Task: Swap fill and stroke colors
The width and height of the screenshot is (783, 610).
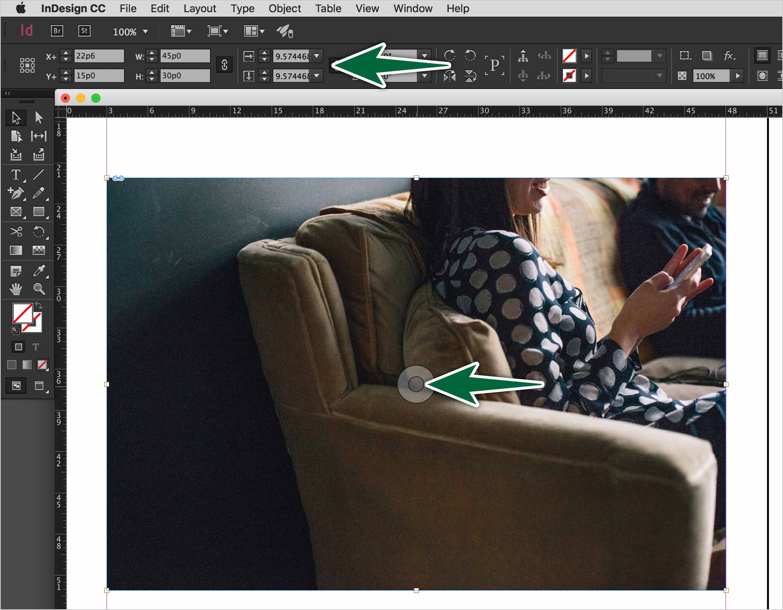Action: coord(38,305)
